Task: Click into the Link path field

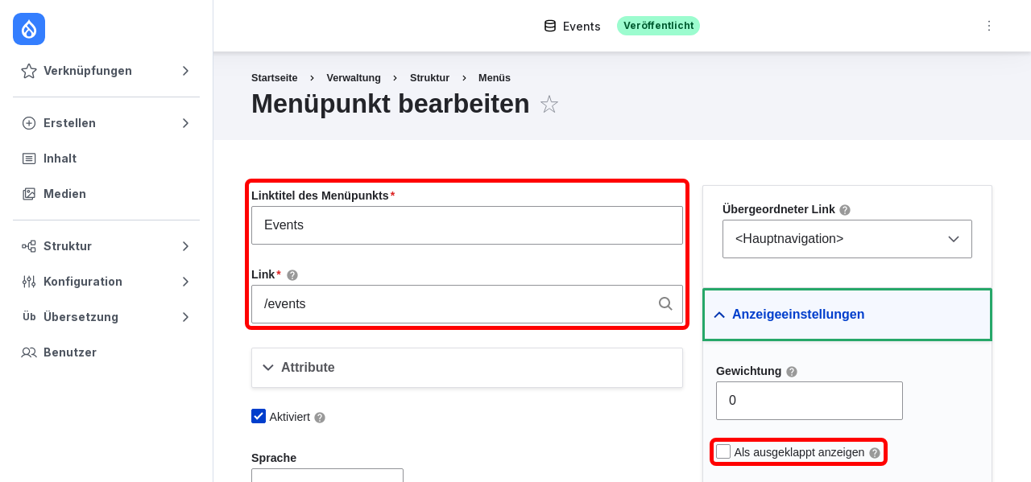Action: (x=467, y=304)
